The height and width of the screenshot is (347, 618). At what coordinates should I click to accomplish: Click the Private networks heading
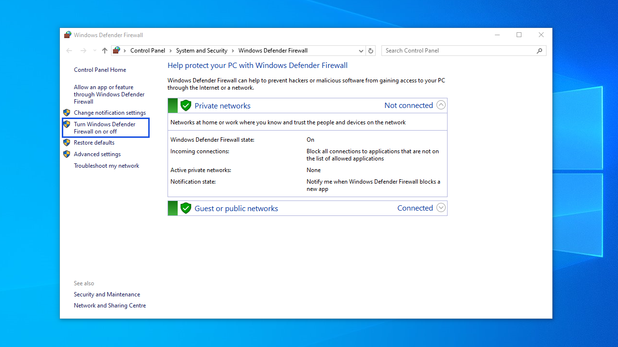coord(223,106)
